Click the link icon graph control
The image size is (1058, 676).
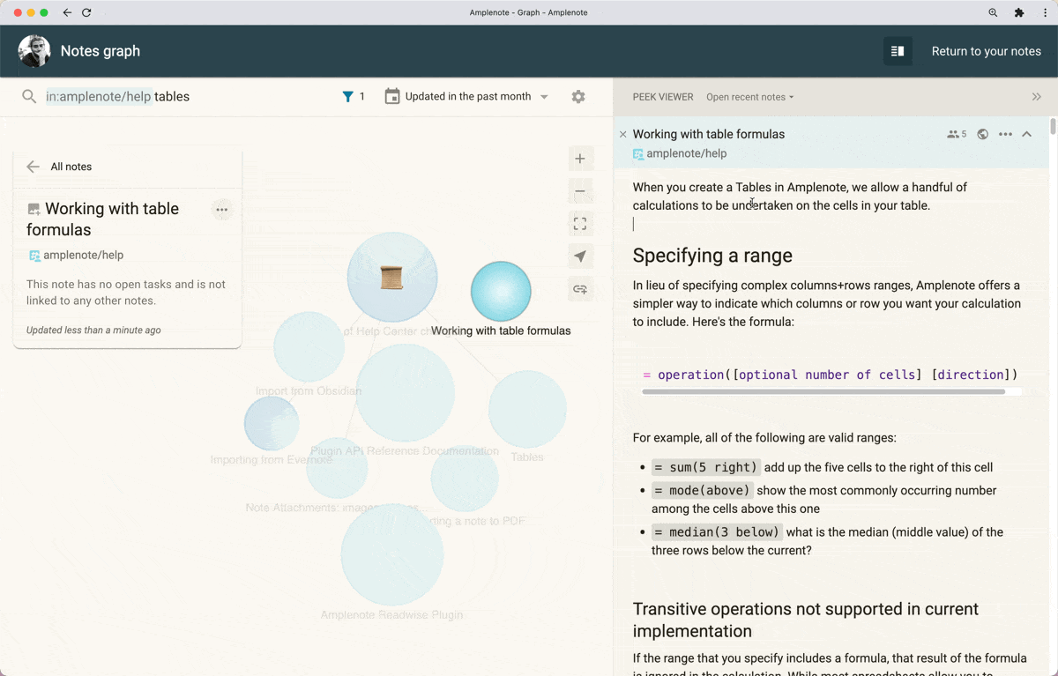click(x=580, y=289)
